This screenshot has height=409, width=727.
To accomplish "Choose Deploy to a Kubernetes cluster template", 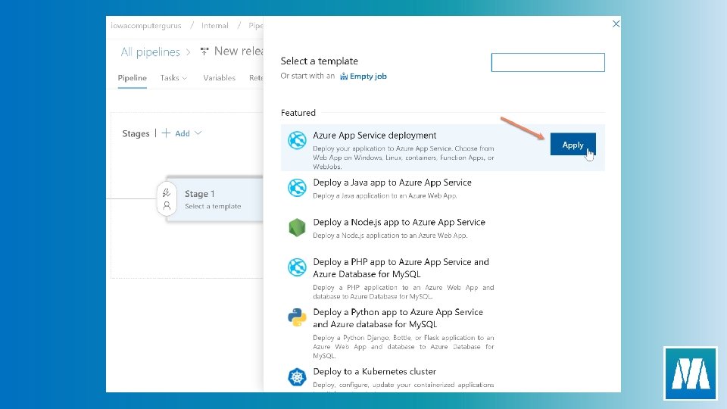I will point(375,371).
